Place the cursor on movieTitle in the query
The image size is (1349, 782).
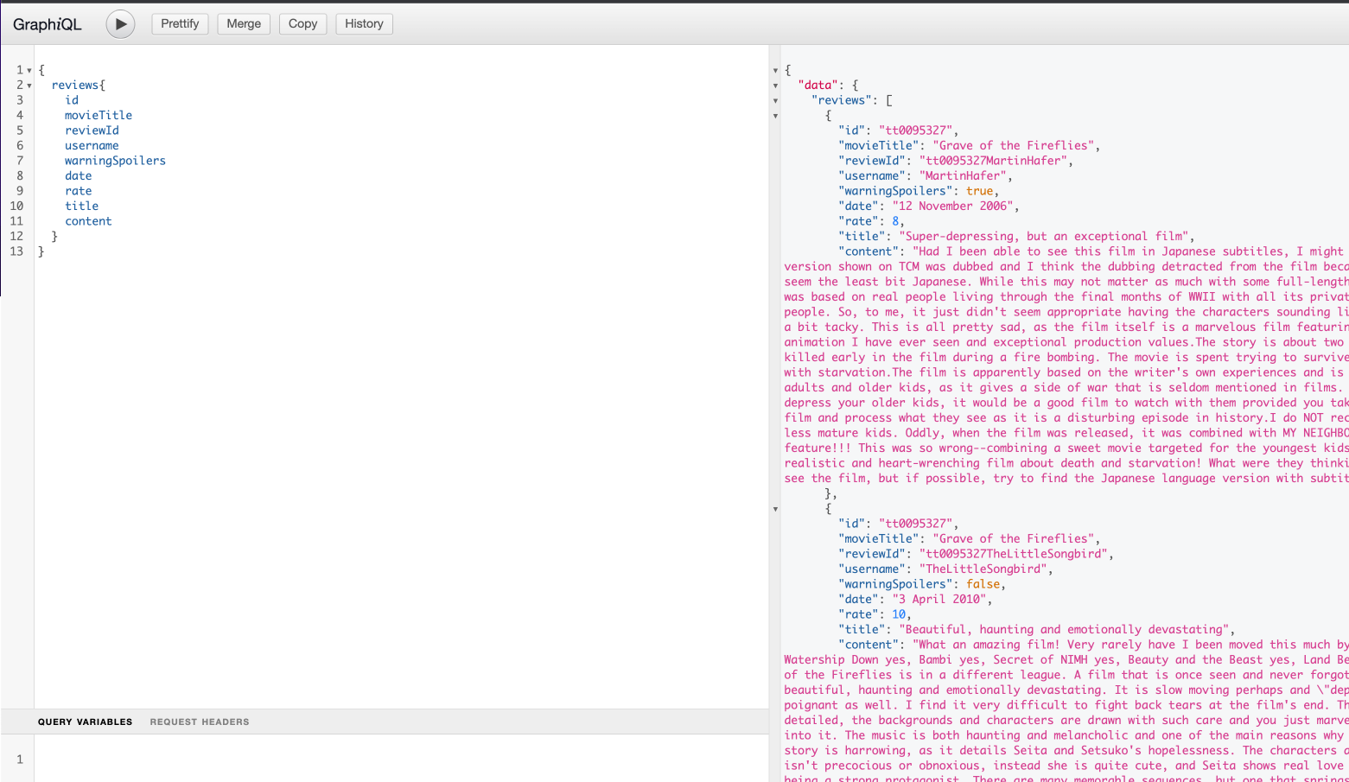tap(99, 116)
